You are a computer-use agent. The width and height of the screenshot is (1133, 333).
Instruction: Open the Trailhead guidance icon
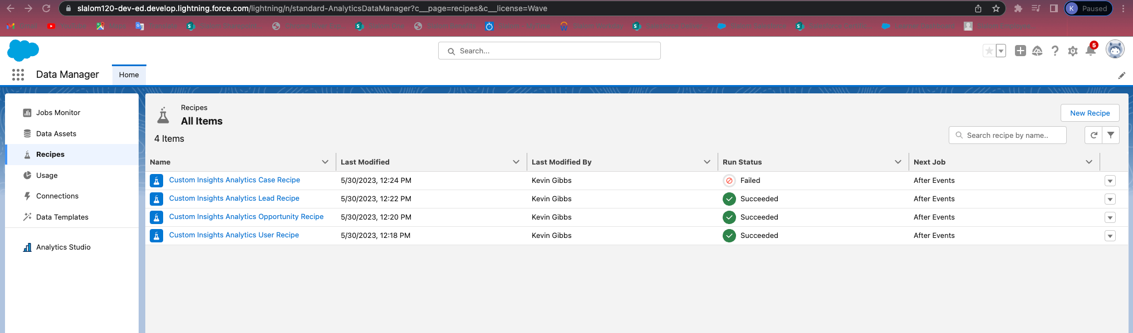pos(1037,51)
